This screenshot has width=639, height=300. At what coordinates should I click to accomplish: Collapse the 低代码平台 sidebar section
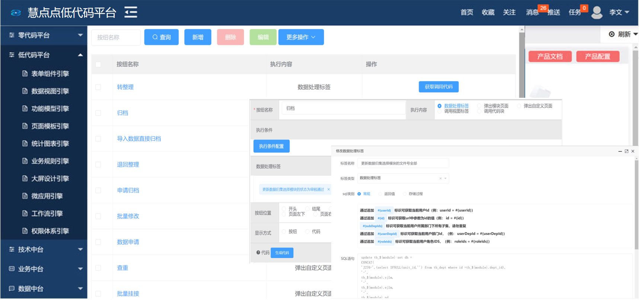click(80, 55)
